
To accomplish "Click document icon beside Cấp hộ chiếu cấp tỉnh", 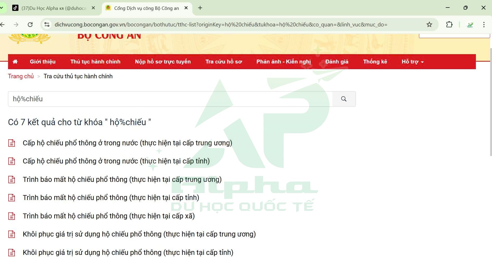I will click(12, 161).
